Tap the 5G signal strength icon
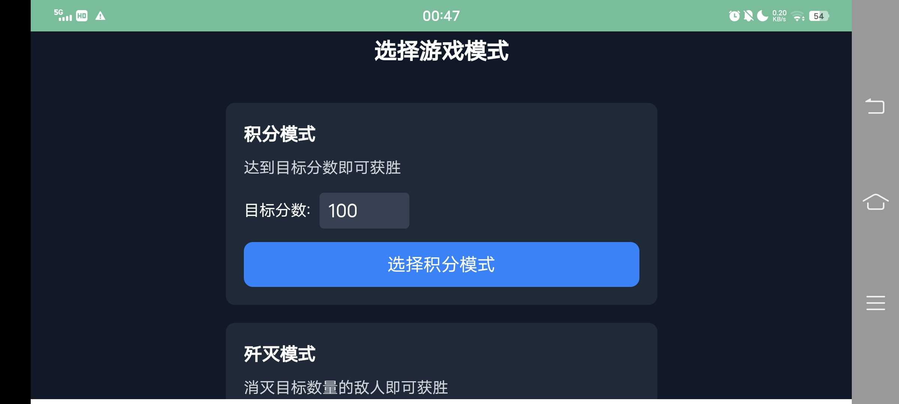This screenshot has width=899, height=404. (63, 15)
